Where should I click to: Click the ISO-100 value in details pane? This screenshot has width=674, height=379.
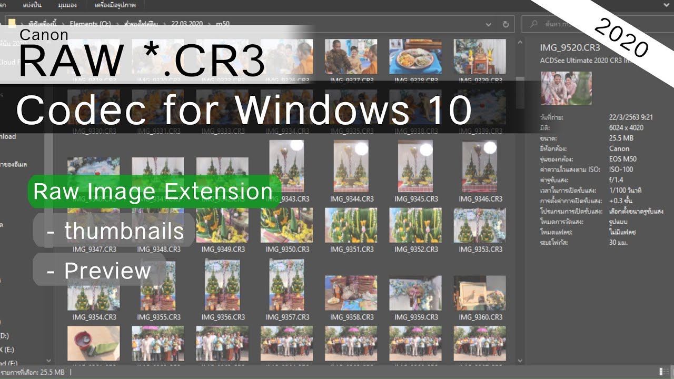621,169
